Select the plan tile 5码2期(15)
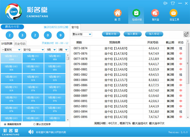190x137 pixels. click(x=33, y=58)
